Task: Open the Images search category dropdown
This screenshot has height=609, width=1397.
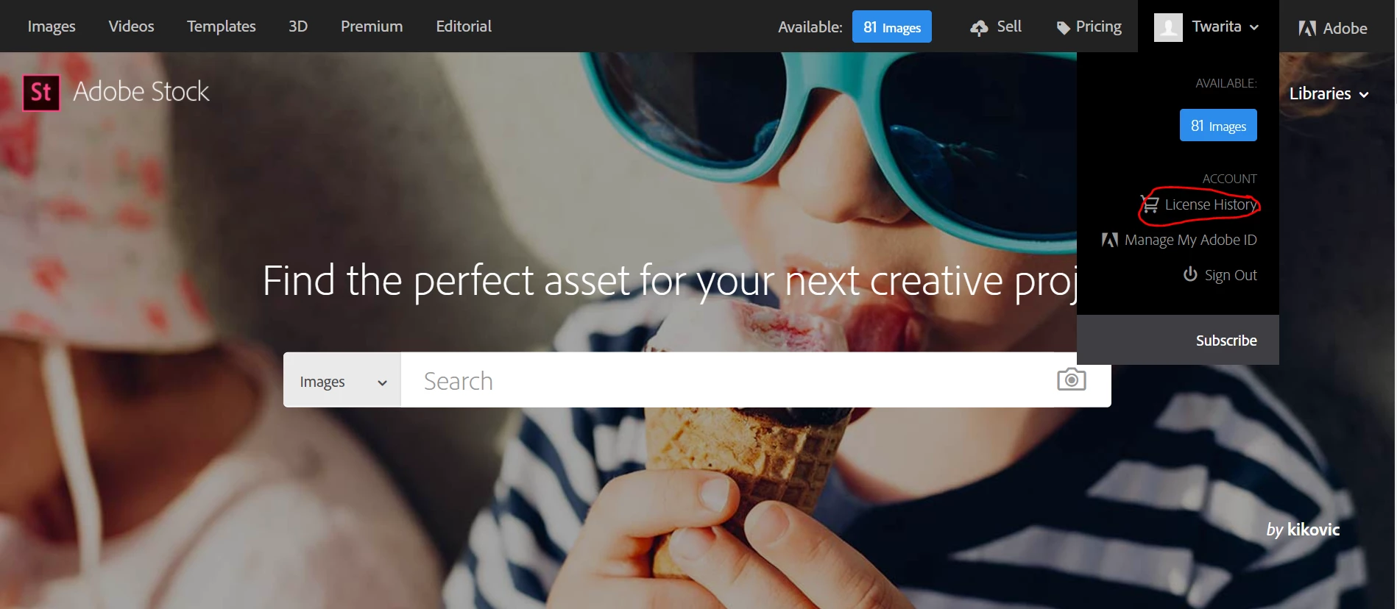Action: coord(342,380)
